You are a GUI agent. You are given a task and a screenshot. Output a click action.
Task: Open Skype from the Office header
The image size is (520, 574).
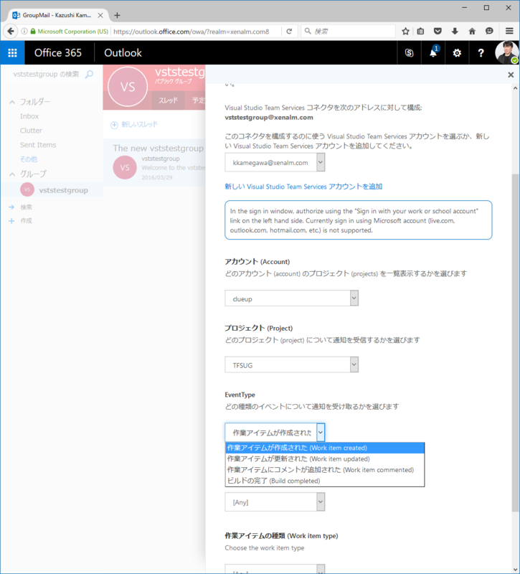pos(409,53)
